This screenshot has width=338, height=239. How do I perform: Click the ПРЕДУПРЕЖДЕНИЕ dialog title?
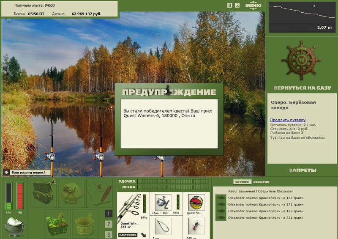(x=169, y=92)
